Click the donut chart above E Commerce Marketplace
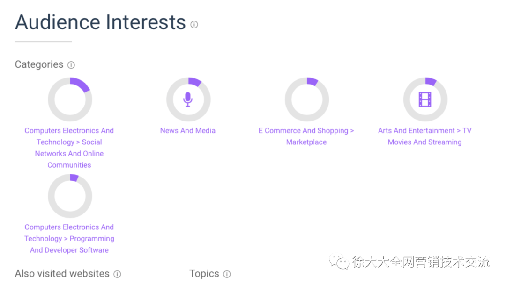The height and width of the screenshot is (284, 506). [307, 99]
